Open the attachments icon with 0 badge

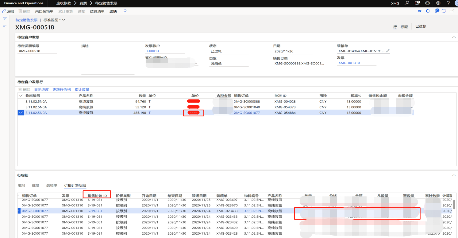coord(437,11)
